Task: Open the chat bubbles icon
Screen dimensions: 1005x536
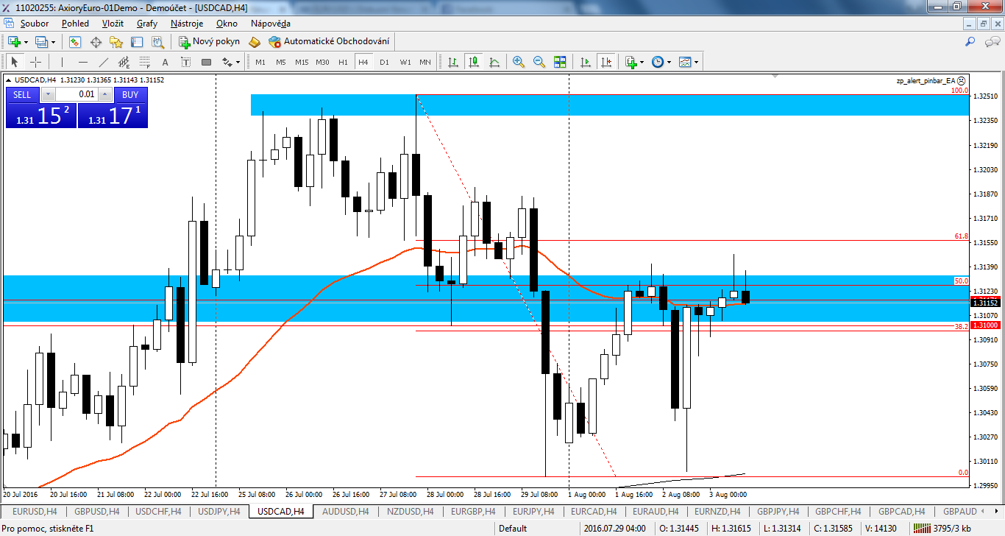Action: [991, 42]
